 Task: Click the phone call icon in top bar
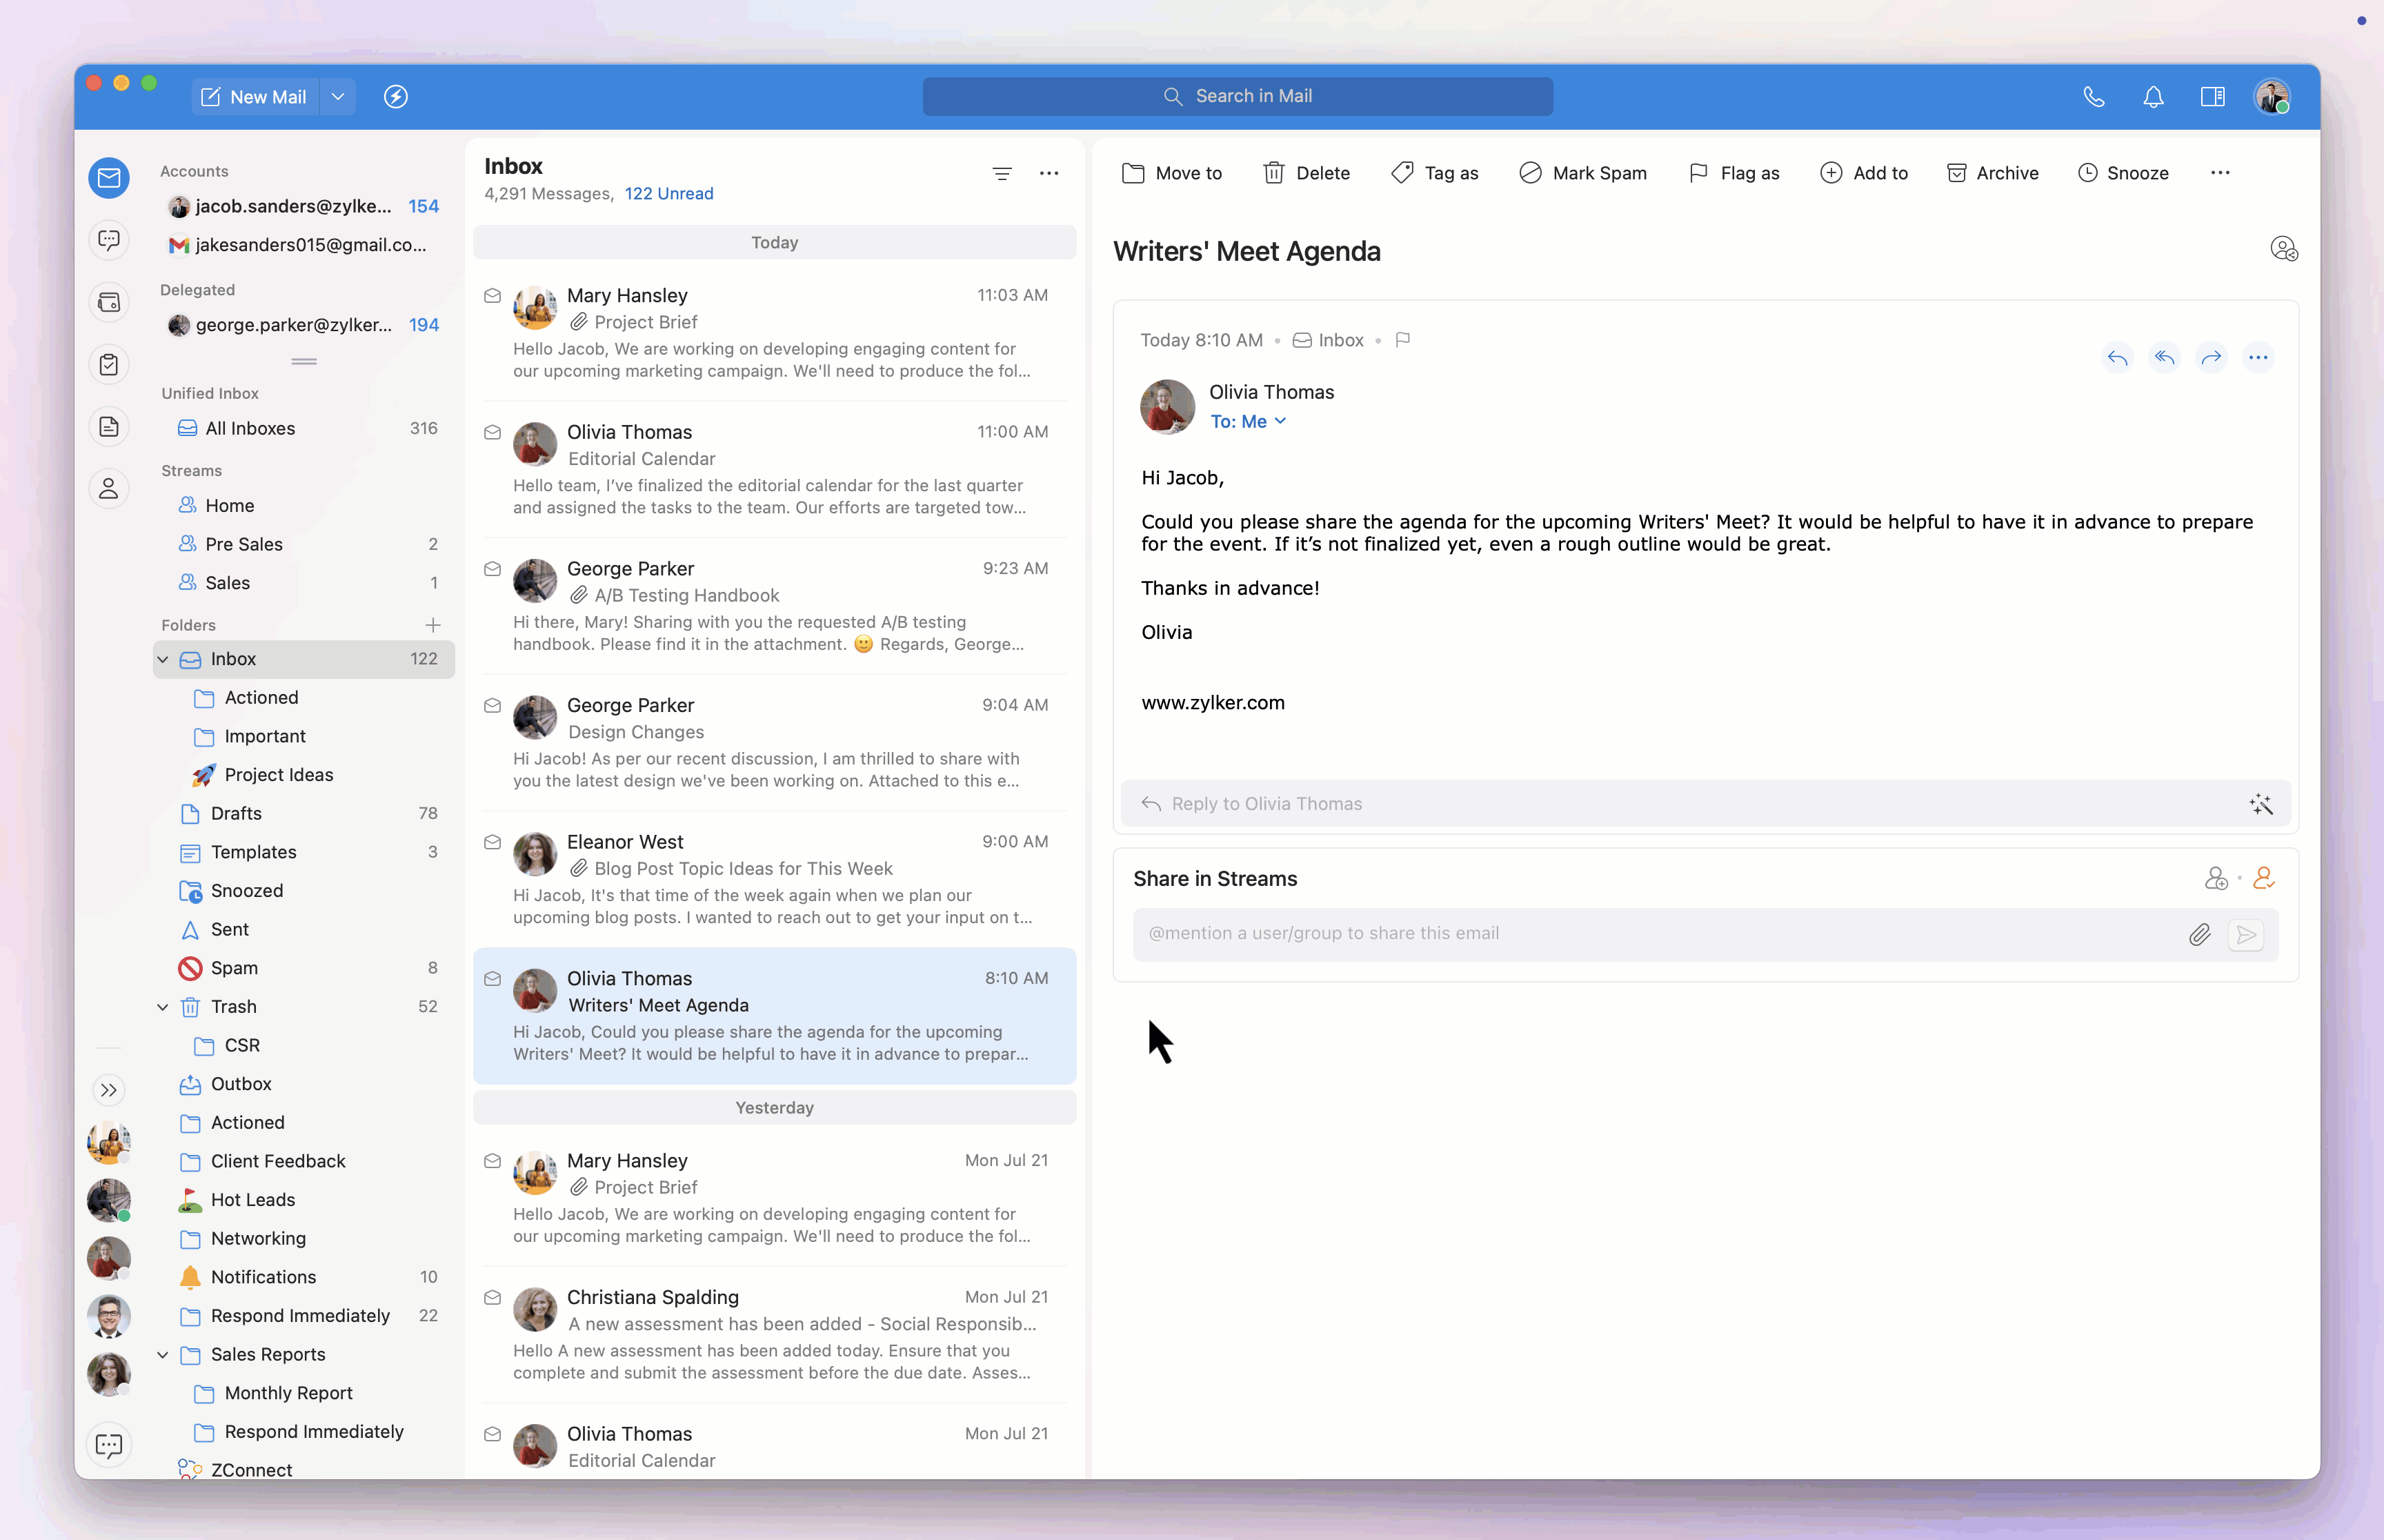pyautogui.click(x=2093, y=97)
